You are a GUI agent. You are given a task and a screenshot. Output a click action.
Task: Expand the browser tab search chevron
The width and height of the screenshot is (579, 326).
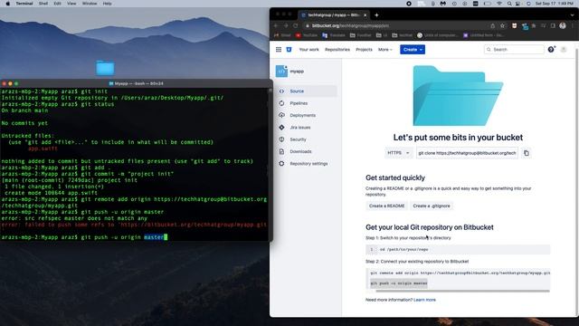coord(572,15)
